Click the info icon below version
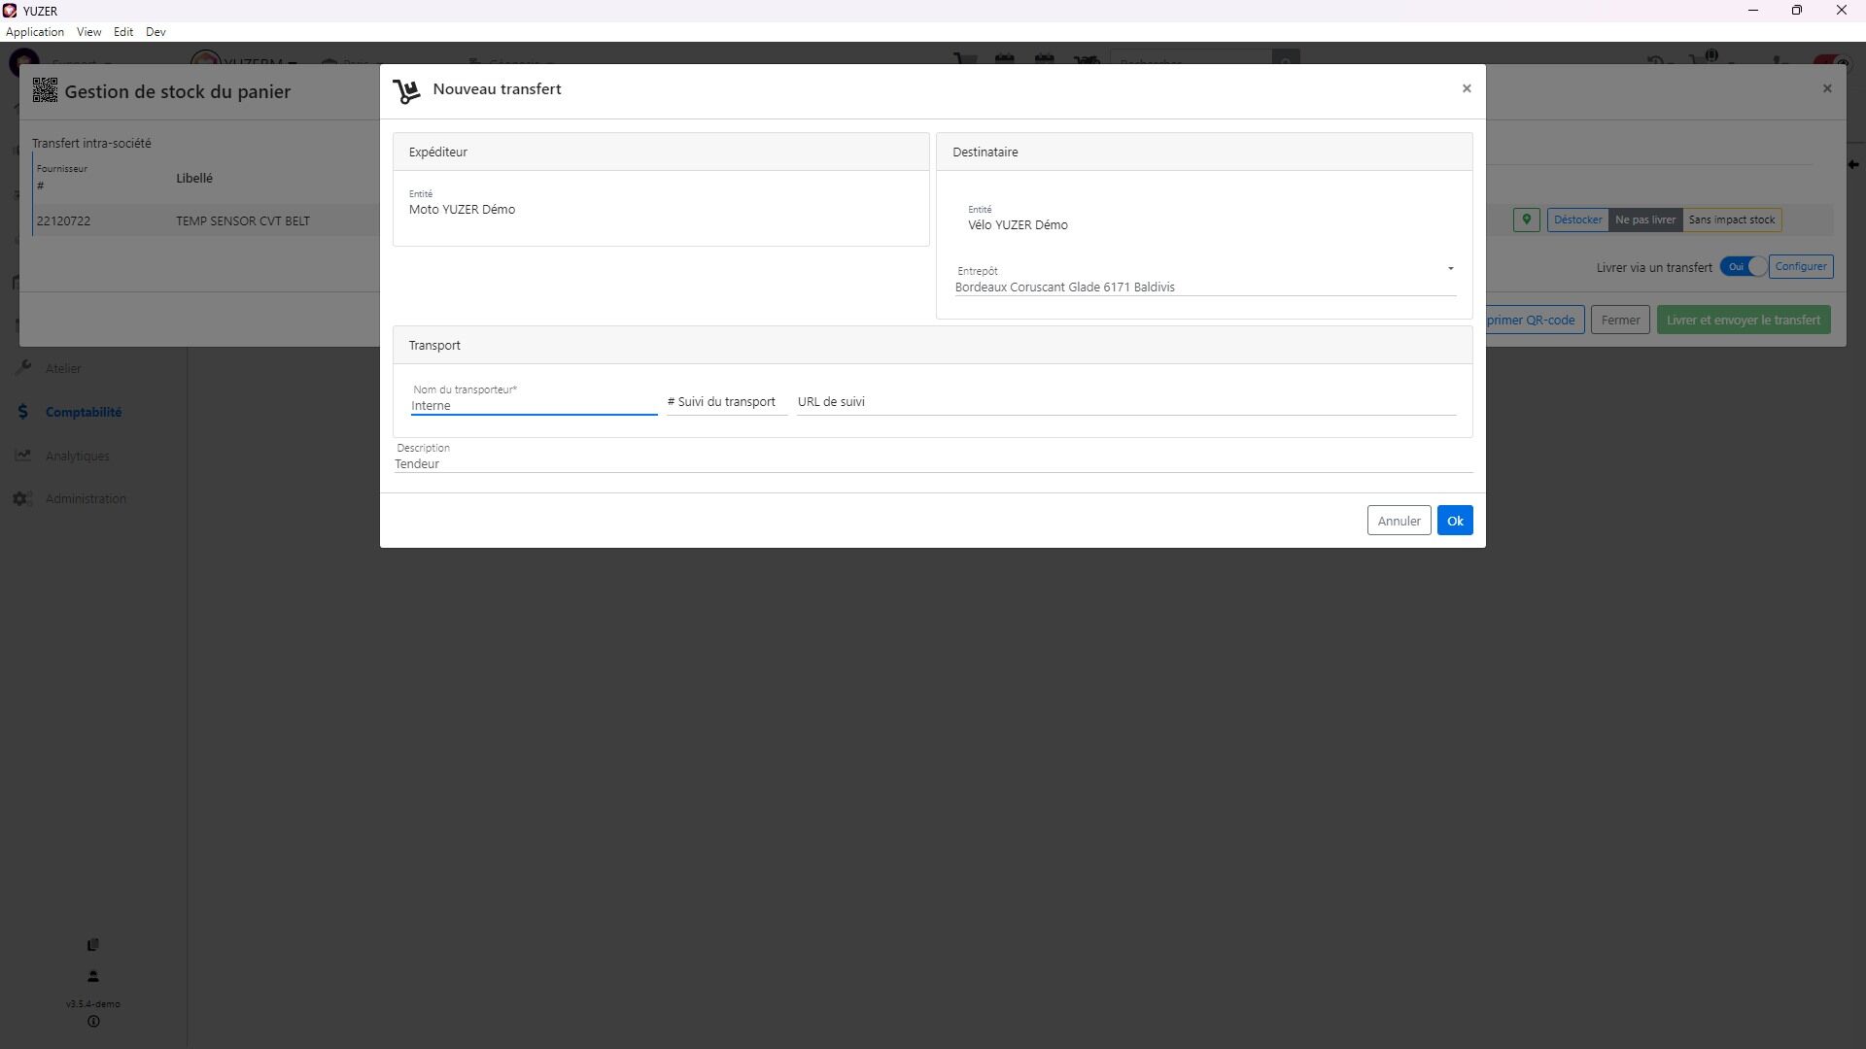Image resolution: width=1866 pixels, height=1049 pixels. tap(93, 1022)
